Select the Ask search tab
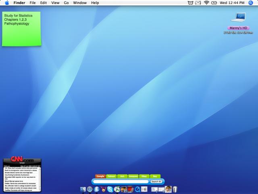The image size is (258, 194). [x=122, y=176]
